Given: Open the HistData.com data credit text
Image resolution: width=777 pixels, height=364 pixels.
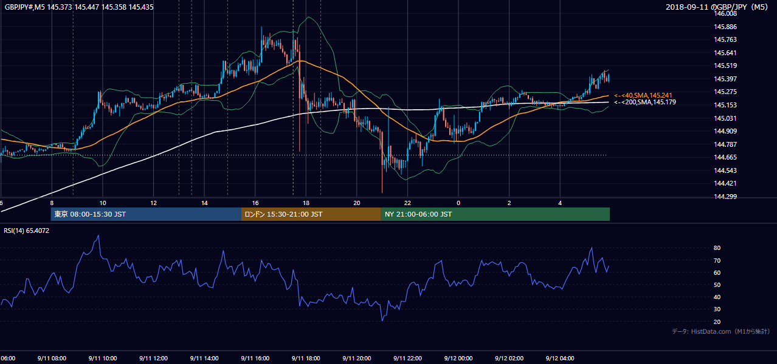Looking at the screenshot, I should pyautogui.click(x=721, y=331).
